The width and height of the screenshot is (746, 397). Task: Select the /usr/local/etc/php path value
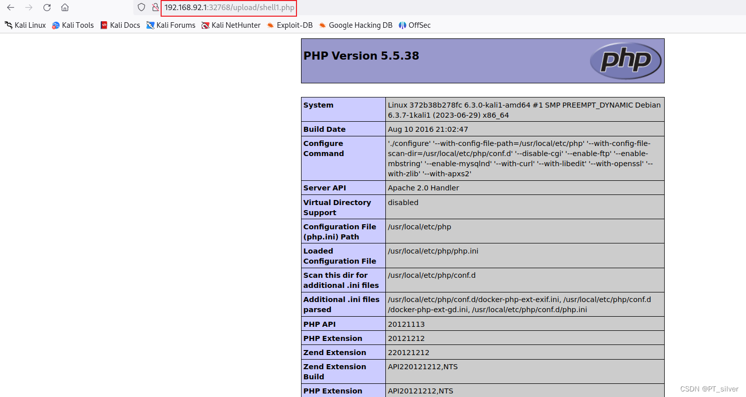coord(419,227)
